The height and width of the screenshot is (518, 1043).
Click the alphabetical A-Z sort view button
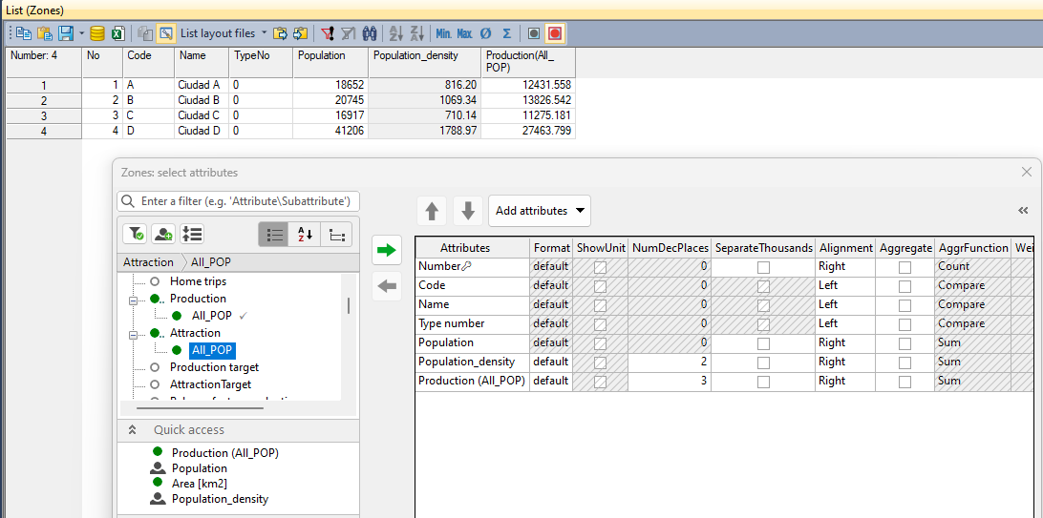tap(306, 235)
